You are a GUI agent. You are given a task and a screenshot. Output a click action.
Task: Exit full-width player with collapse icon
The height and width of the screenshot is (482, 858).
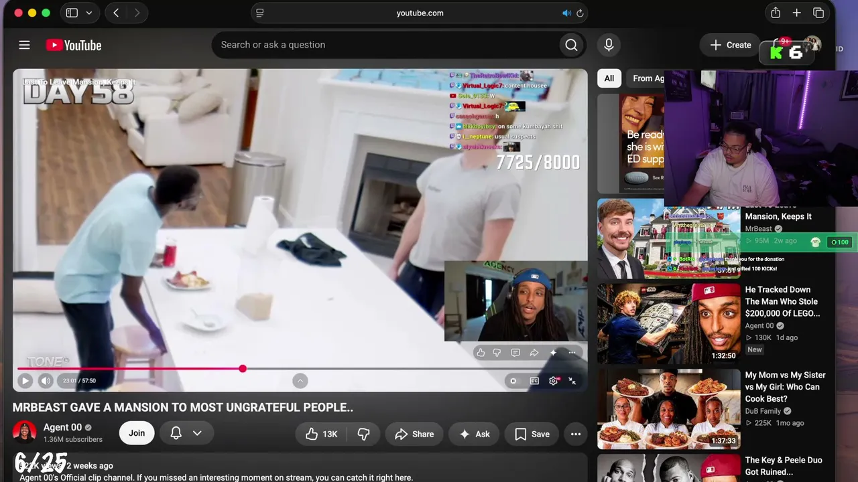572,381
